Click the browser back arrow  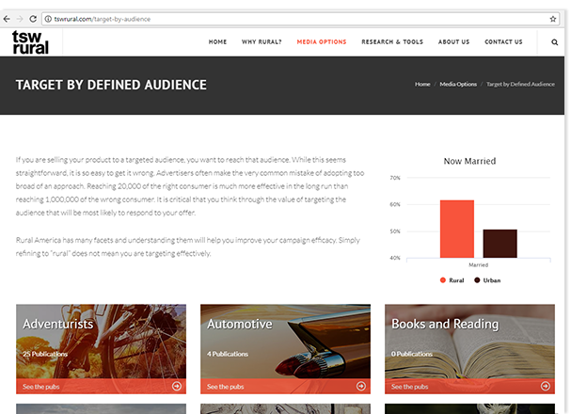tap(8, 18)
